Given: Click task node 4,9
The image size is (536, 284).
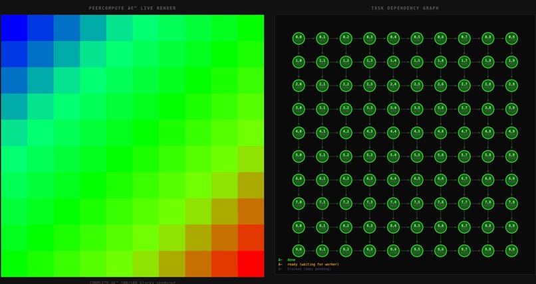Looking at the screenshot, I should coord(511,133).
